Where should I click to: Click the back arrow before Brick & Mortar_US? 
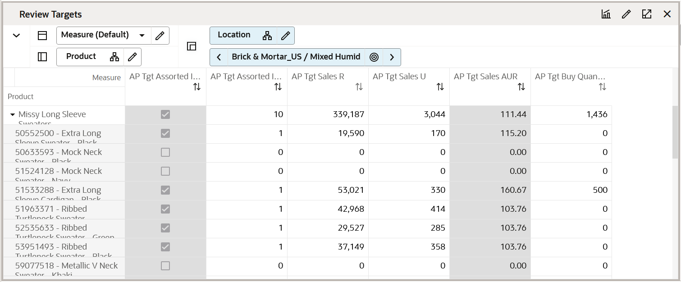[219, 57]
